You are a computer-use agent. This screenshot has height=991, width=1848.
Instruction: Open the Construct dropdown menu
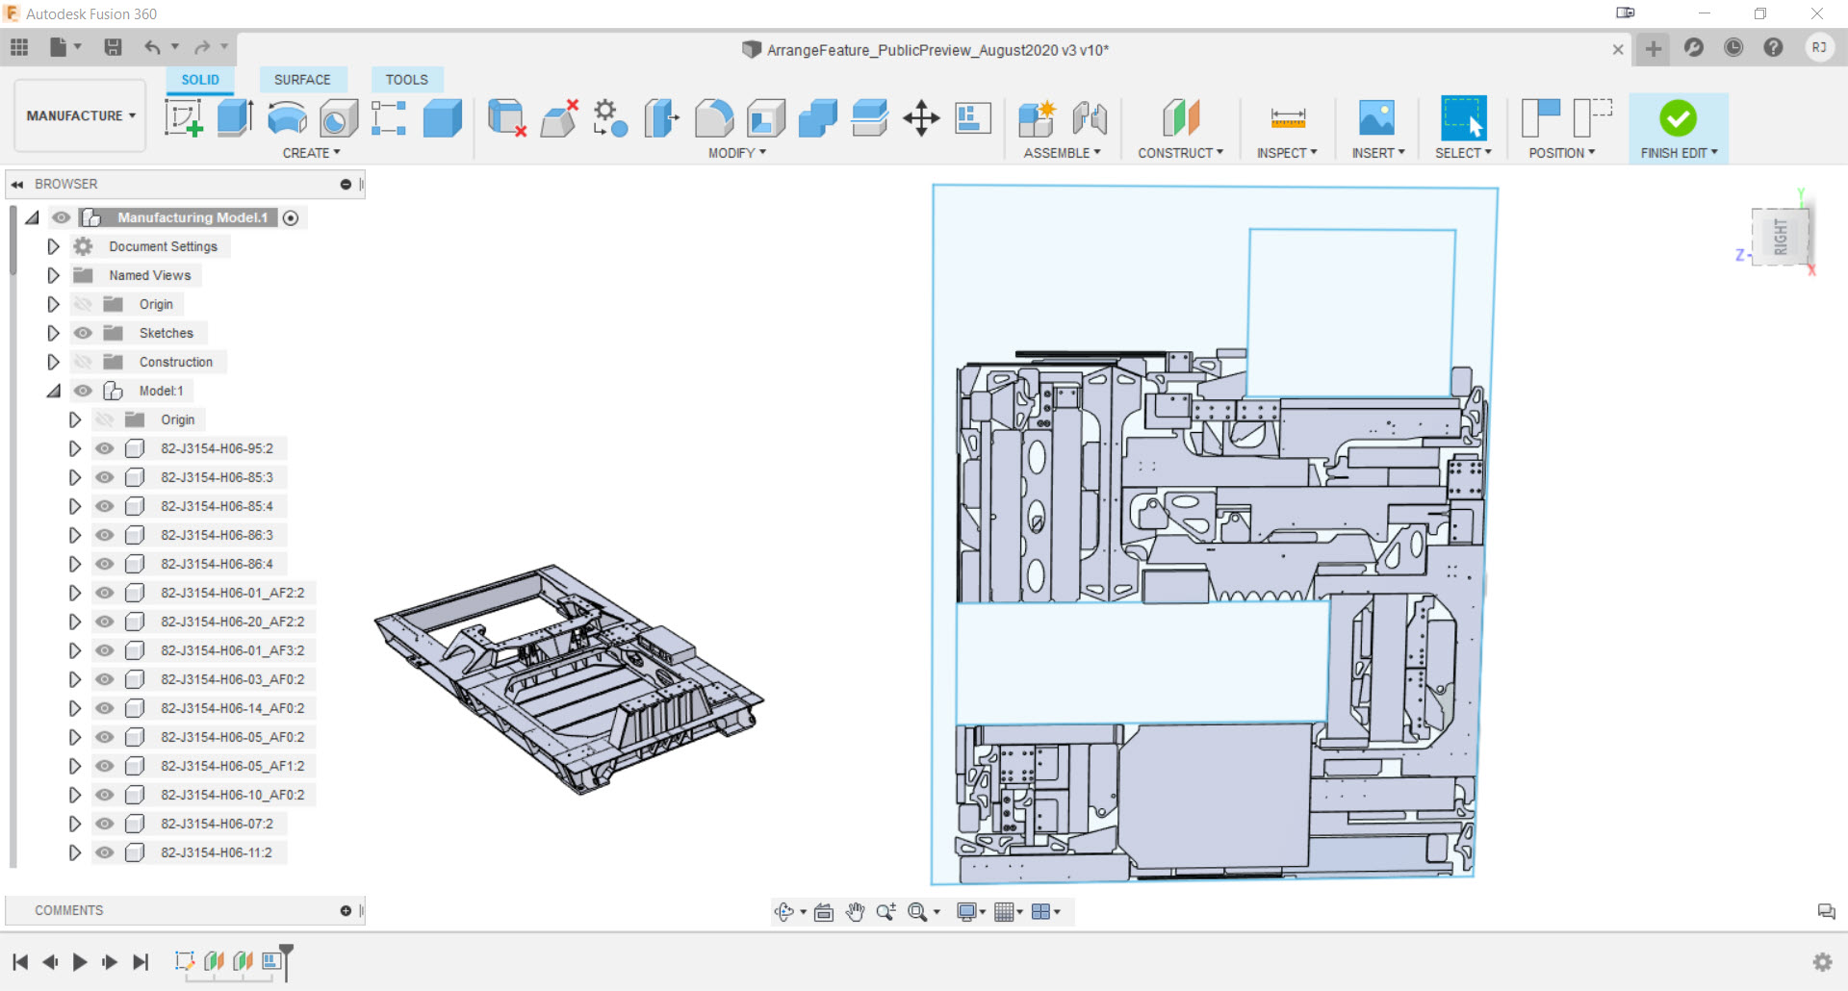(1181, 152)
